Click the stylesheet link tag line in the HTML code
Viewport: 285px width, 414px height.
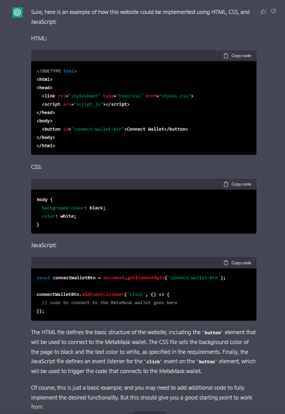[118, 96]
